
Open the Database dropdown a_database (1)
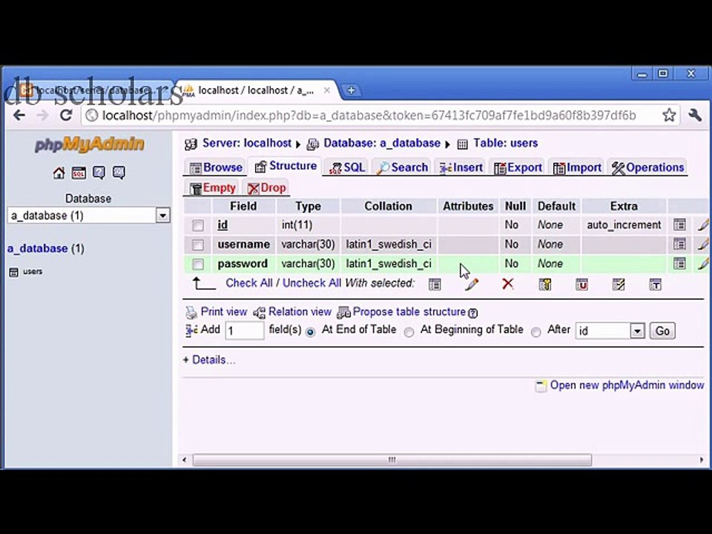pyautogui.click(x=88, y=215)
